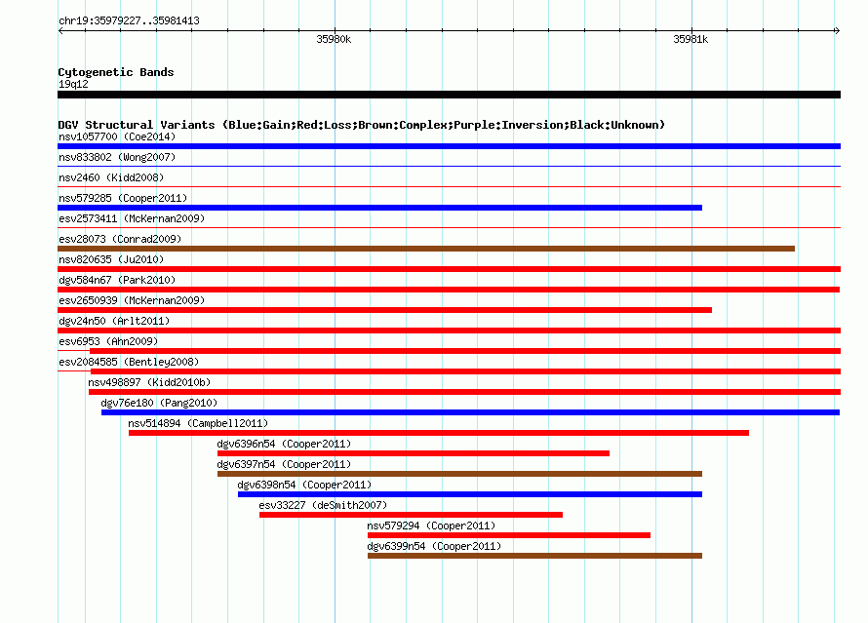This screenshot has height=623, width=868.
Task: Click the Cytogenetic Bands track title
Action: [x=116, y=72]
